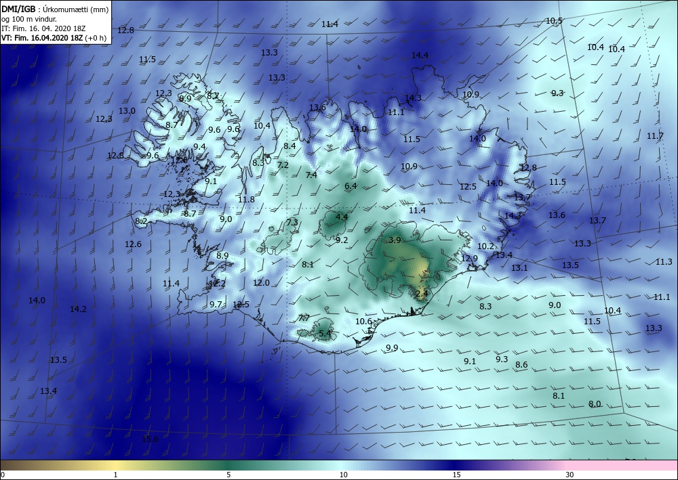The width and height of the screenshot is (678, 480).
Task: Click the "DMI/IGB : Úrkomumætti (mm)" title line
Action: (x=54, y=8)
